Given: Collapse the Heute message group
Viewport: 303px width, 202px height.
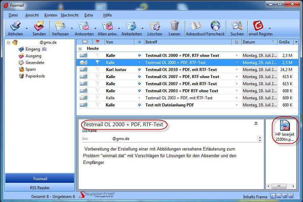Looking at the screenshot, I should pos(80,48).
